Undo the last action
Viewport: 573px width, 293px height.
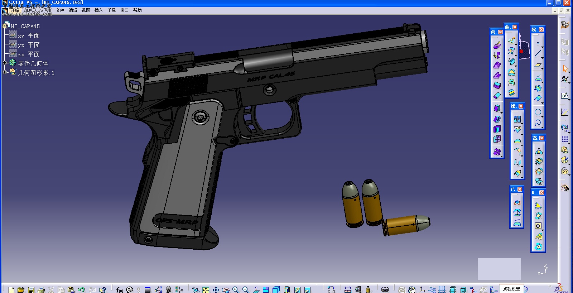[81, 290]
